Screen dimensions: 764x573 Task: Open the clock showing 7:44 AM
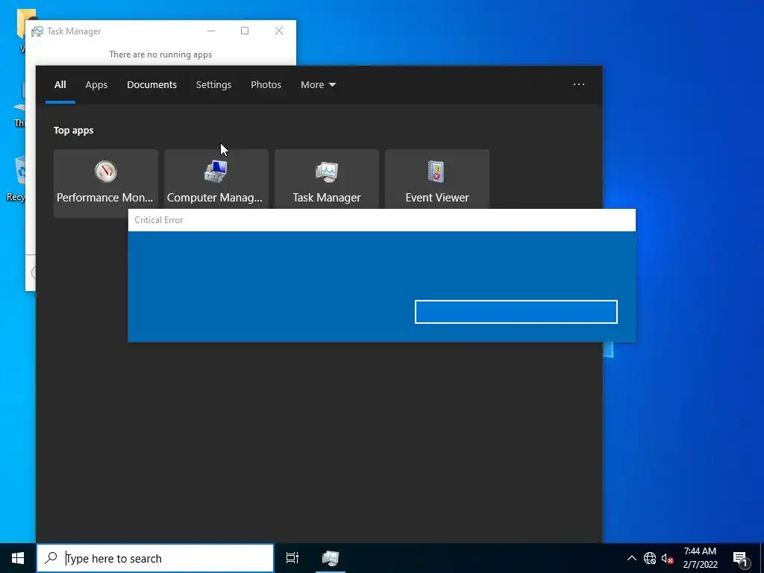pos(700,558)
